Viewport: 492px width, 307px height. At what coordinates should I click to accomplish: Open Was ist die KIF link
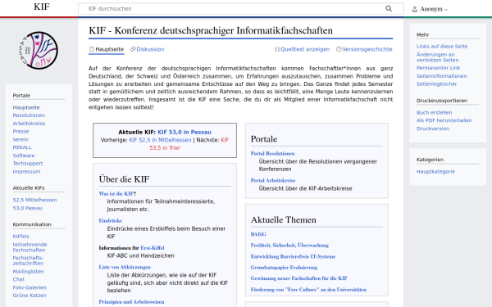tap(116, 193)
